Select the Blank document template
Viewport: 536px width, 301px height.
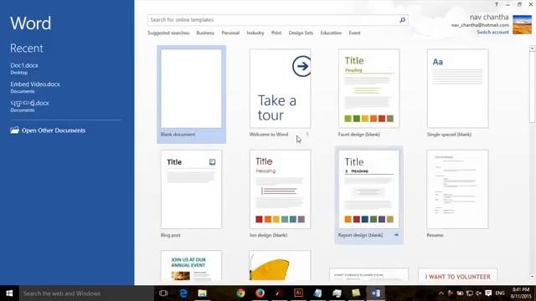(x=191, y=94)
